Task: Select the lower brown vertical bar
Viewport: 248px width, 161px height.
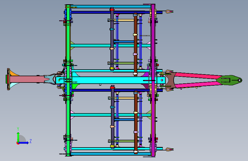Action: pyautogui.click(x=136, y=122)
